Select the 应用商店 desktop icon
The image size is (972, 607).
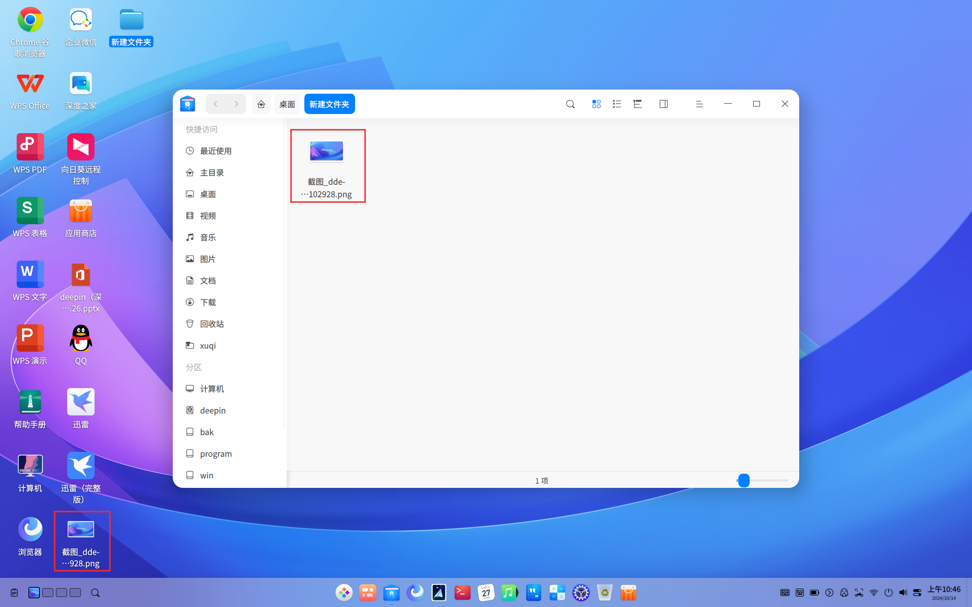pos(81,218)
